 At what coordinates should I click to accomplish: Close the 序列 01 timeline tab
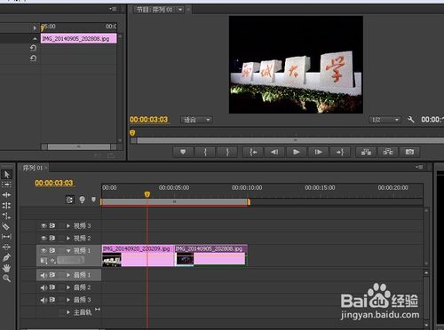(x=46, y=169)
